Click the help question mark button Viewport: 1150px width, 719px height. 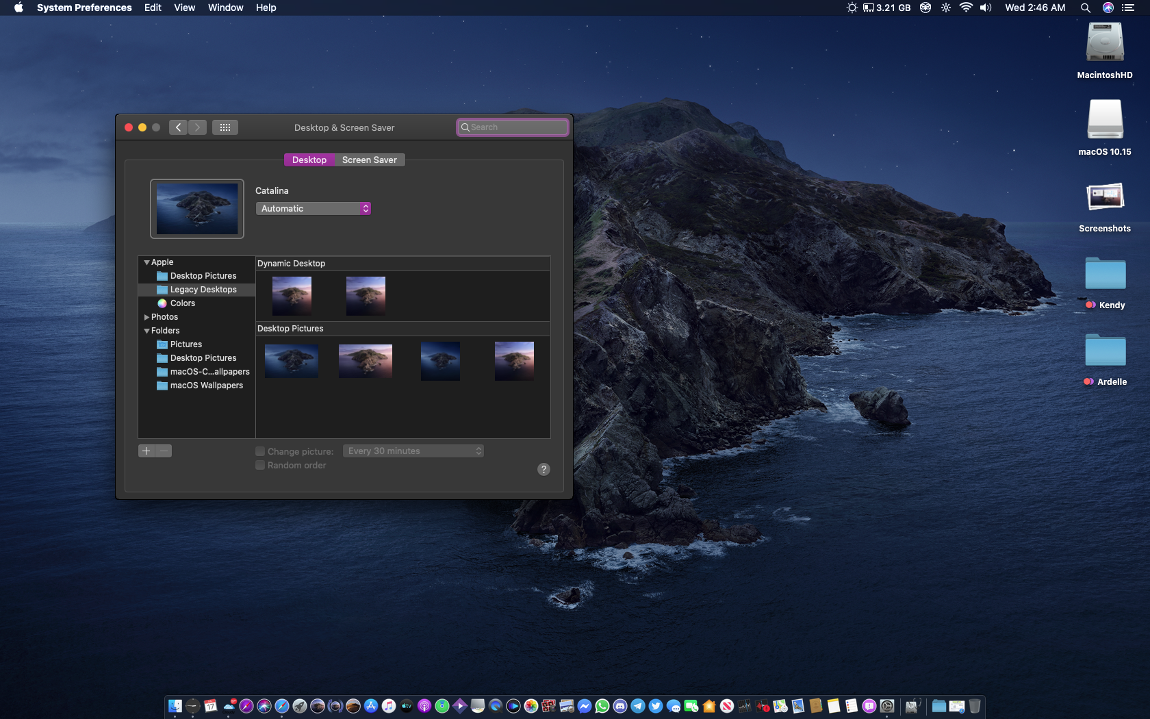(x=544, y=469)
